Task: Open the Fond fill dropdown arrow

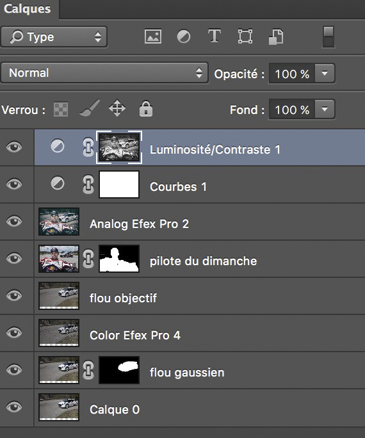Action: click(325, 109)
